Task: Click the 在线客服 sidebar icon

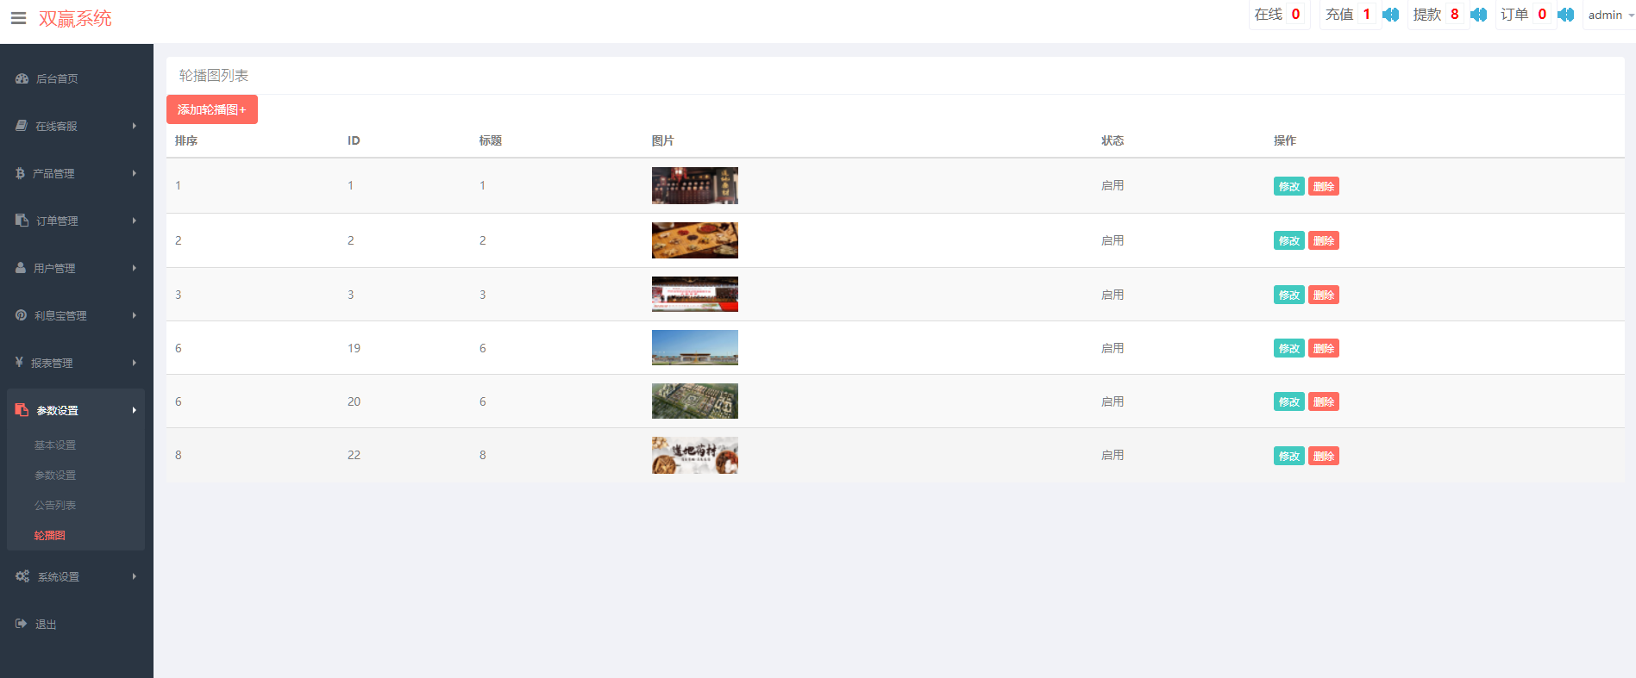Action: [x=22, y=126]
